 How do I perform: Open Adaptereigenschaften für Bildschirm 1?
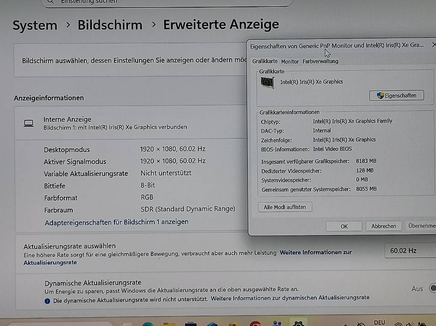[116, 221]
